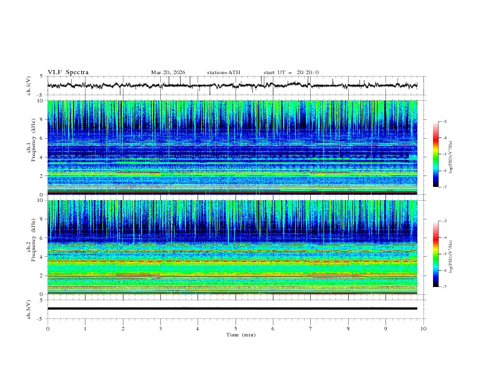This screenshot has width=477, height=369.
Task: Click the "log(PSD)(V²/Hz)" label beside ch.1 color bar
Action: [x=451, y=157]
